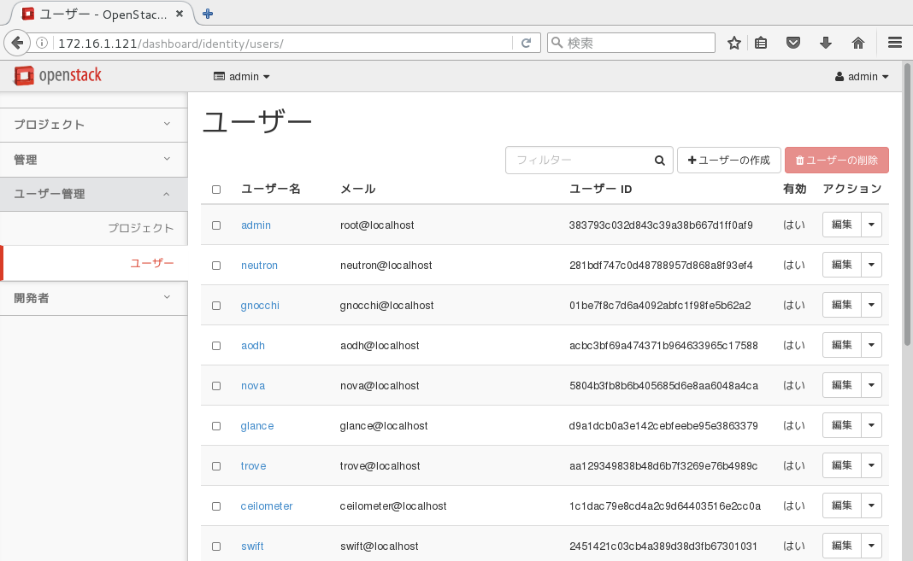Bookmark this page with the star icon
Image resolution: width=913 pixels, height=561 pixels.
coord(733,43)
